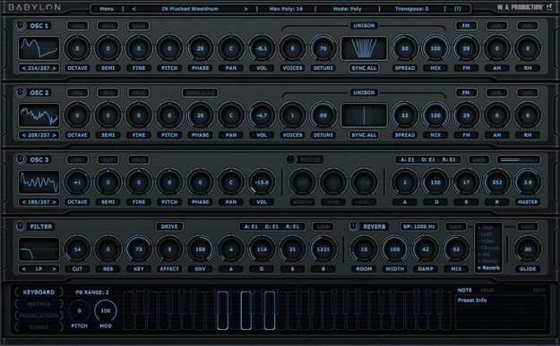Toggle the REVERB power icon
The height and width of the screenshot is (346, 560).
[x=353, y=226]
